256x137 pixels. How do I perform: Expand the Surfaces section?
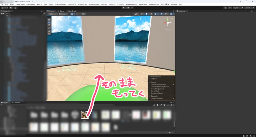click(149, 79)
